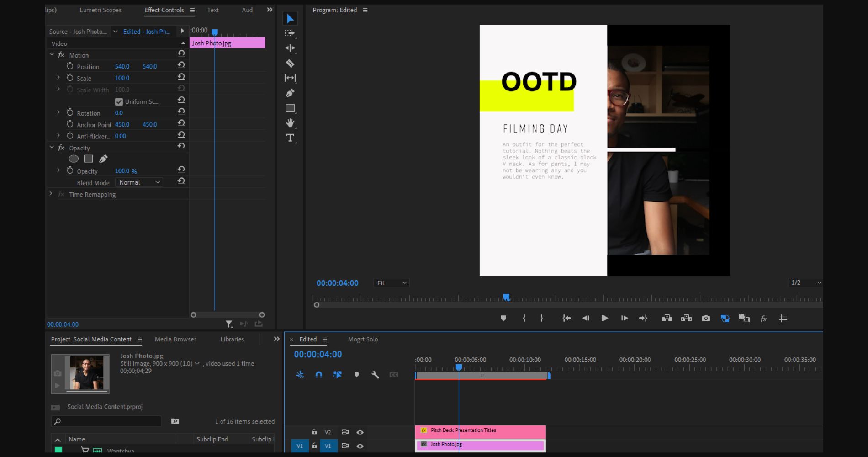
Task: Select the Pen tool in the toolbar
Action: [290, 93]
